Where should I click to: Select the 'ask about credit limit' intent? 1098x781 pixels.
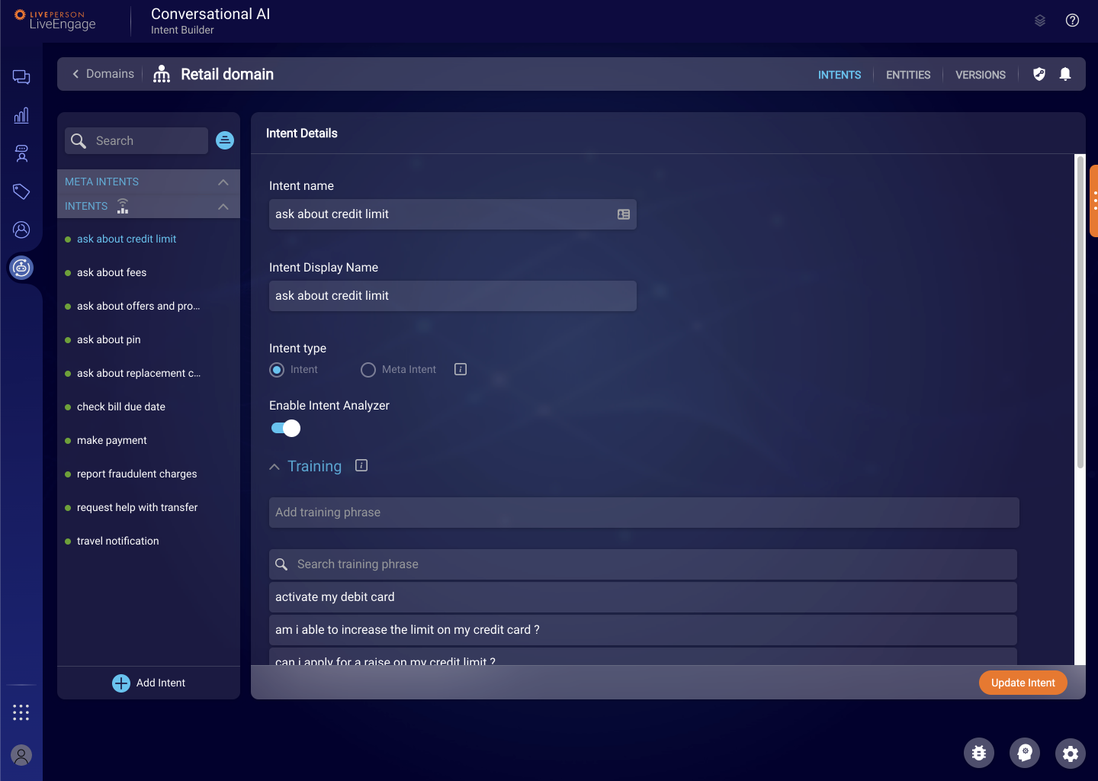coord(127,239)
